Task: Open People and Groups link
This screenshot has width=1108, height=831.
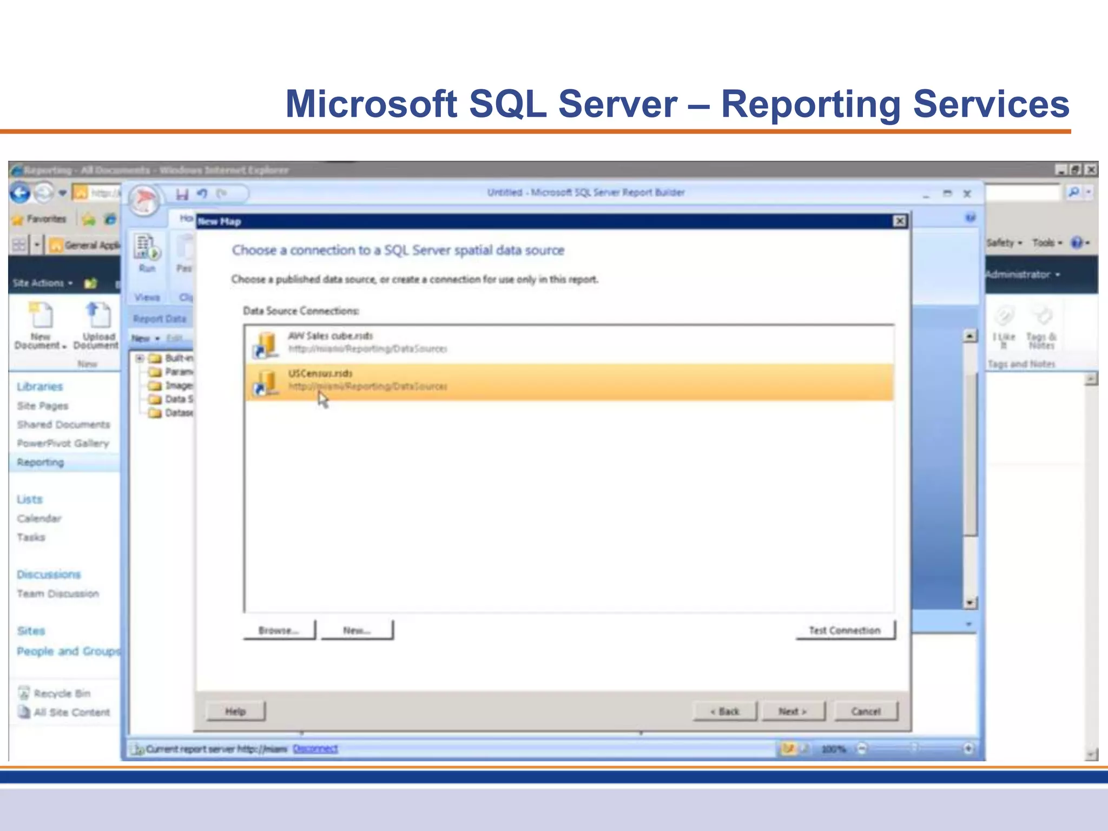Action: pyautogui.click(x=68, y=651)
